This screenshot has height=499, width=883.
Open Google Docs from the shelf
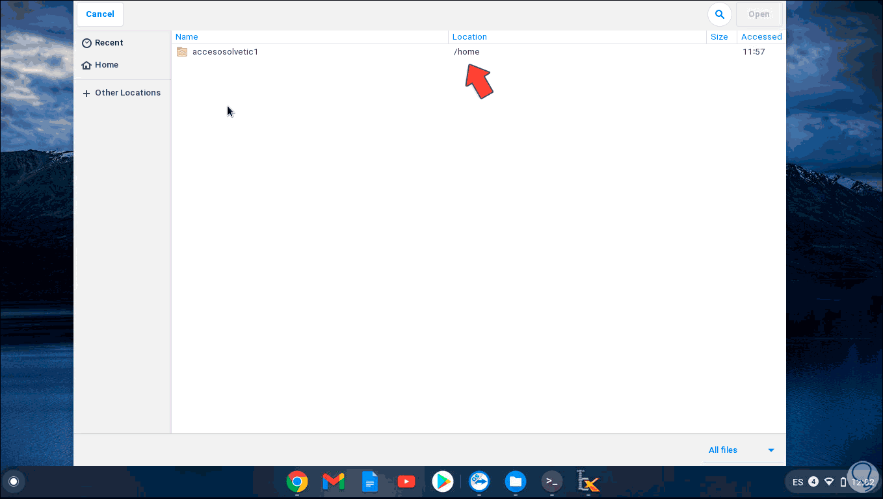coord(370,482)
